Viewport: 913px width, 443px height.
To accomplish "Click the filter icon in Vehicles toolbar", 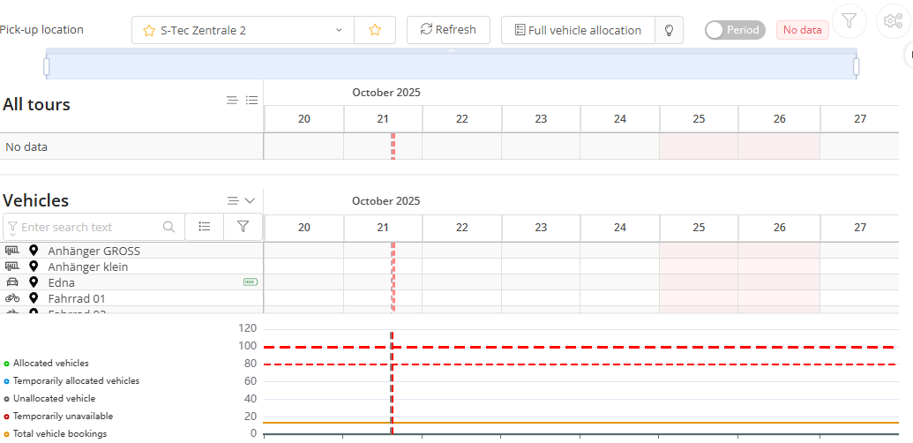I will (243, 227).
